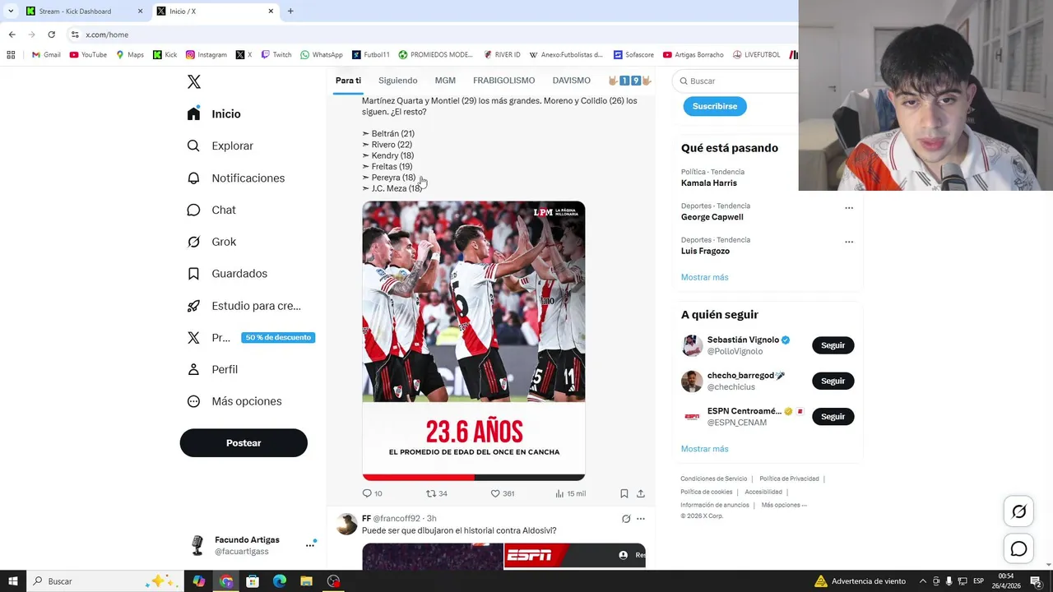Click the Suscribirse button
Viewport: 1053px width, 592px height.
pos(715,106)
